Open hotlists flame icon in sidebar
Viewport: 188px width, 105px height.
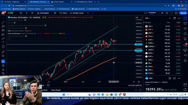click(x=185, y=34)
